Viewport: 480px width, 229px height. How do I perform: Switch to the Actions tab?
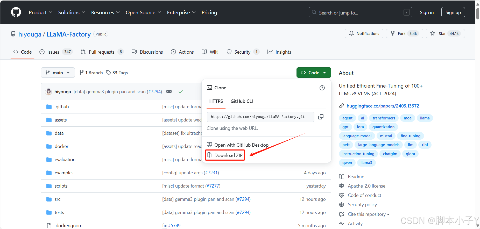tap(182, 52)
